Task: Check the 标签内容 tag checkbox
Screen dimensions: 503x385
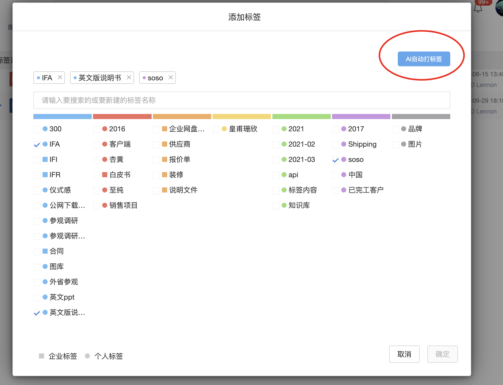Action: click(276, 190)
